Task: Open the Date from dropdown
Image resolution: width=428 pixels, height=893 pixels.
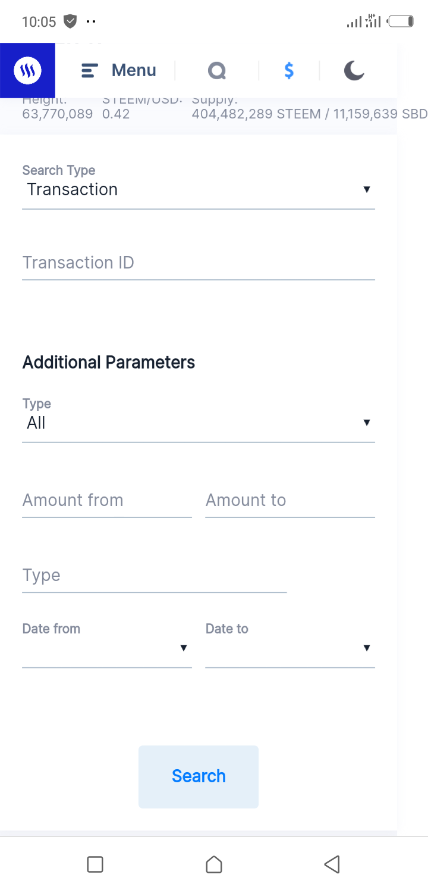Action: (x=107, y=648)
